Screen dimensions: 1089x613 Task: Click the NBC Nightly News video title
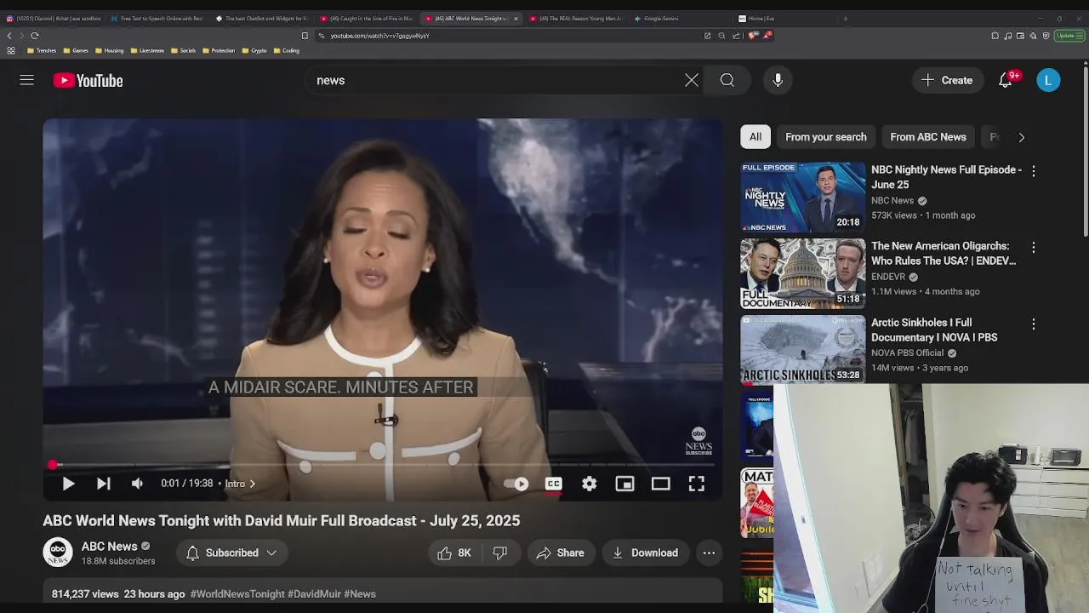[x=946, y=177]
